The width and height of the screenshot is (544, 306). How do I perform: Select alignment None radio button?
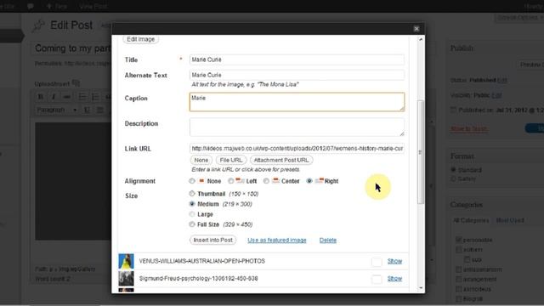click(x=192, y=181)
